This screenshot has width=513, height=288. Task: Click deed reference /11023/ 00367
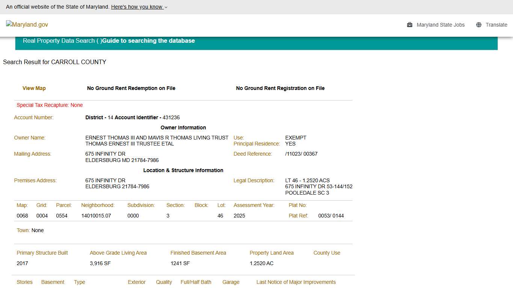[301, 154]
